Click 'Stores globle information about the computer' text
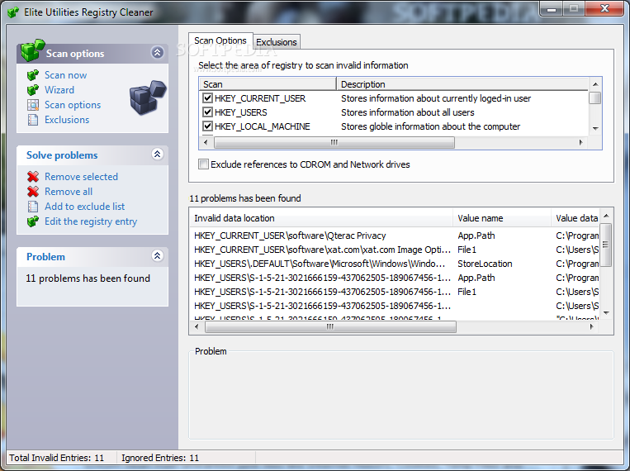 (x=430, y=126)
